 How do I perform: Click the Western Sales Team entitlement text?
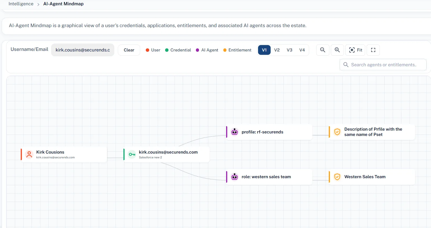[x=365, y=177]
